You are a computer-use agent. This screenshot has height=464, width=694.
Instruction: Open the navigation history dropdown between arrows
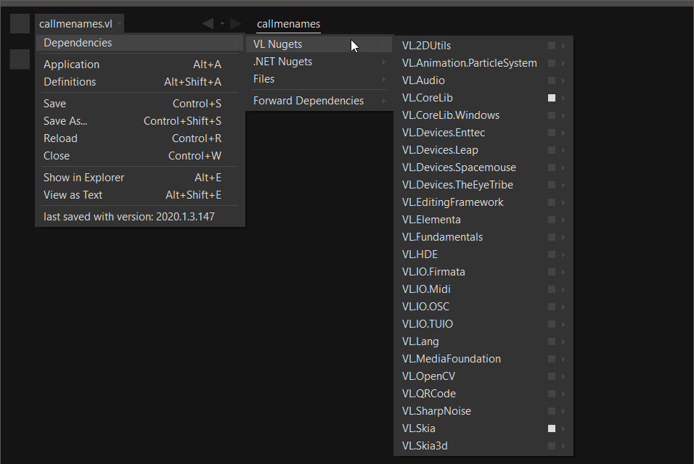(222, 24)
